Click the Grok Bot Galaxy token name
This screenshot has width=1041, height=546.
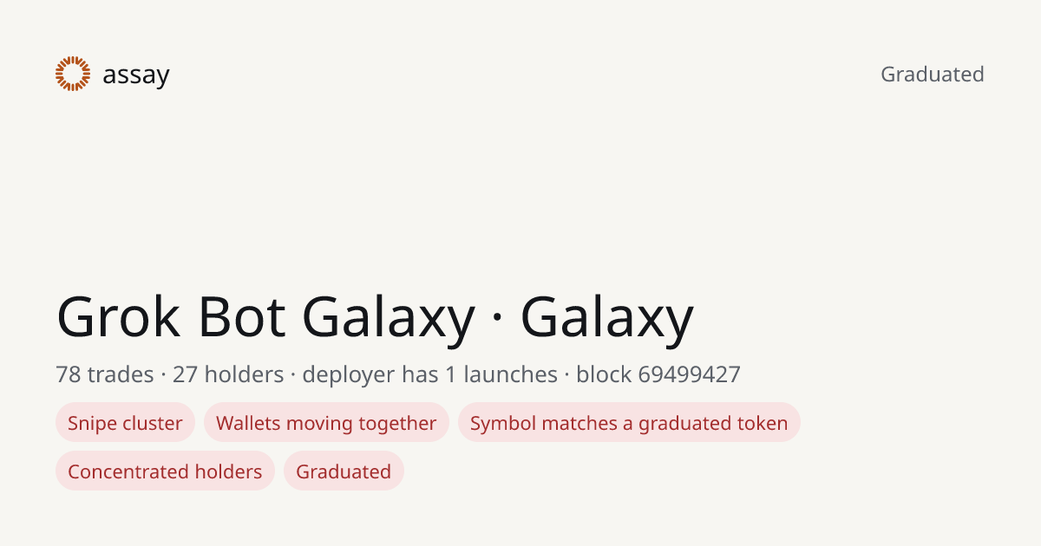click(x=265, y=317)
